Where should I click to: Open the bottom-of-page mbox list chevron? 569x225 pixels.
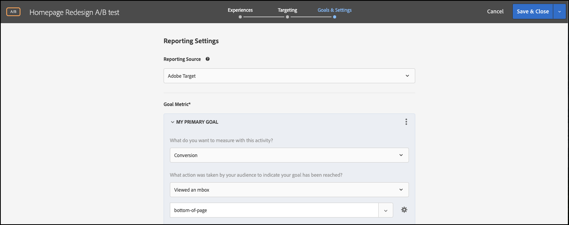[x=386, y=210]
